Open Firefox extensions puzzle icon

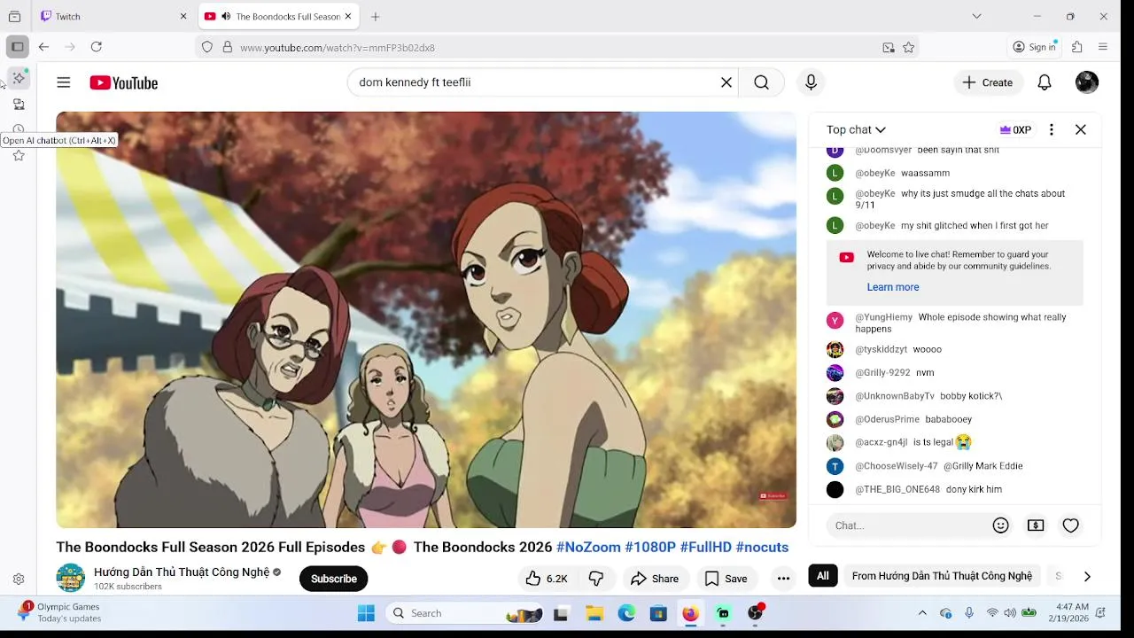(1077, 47)
